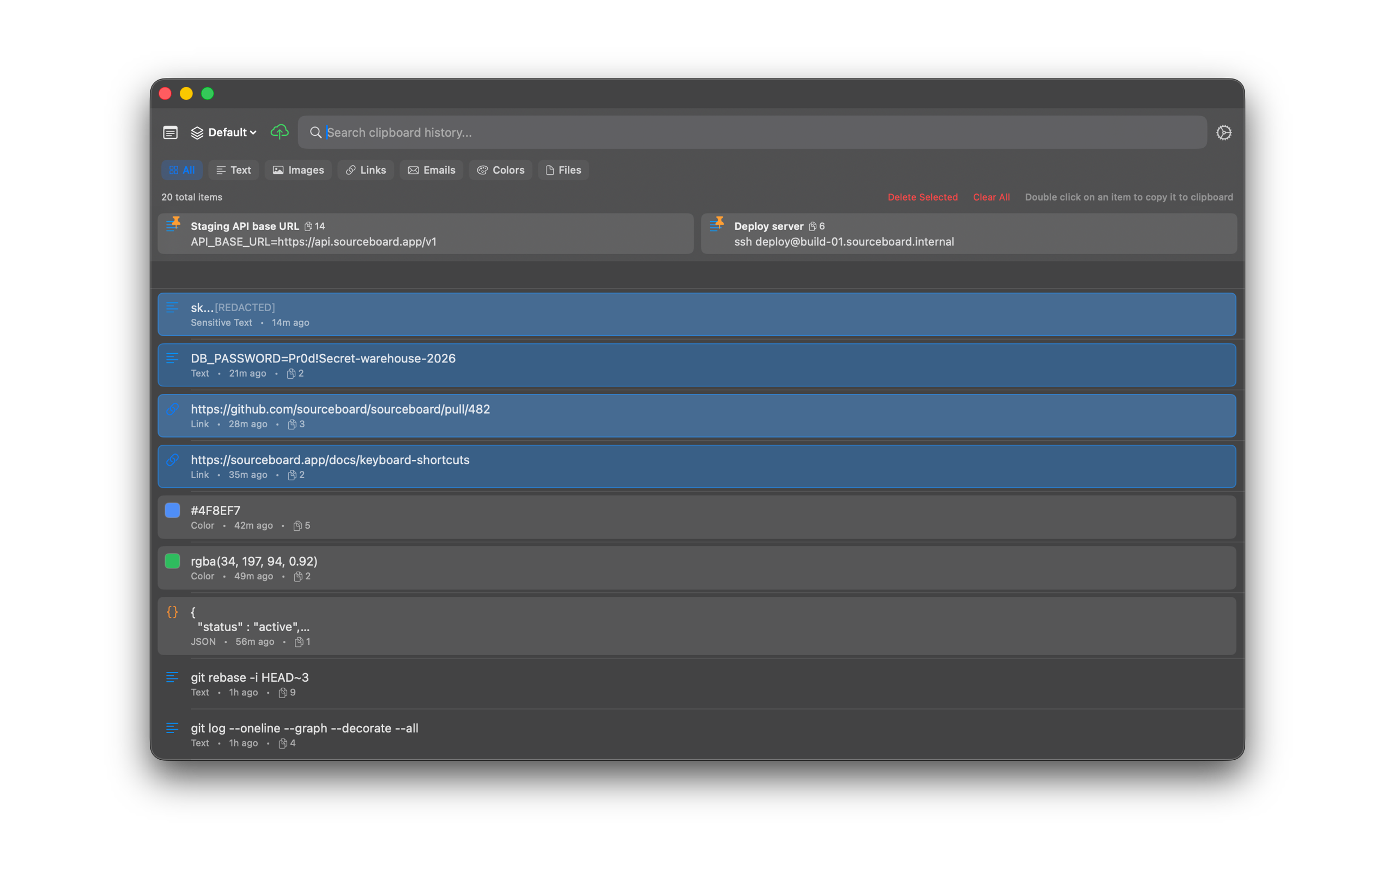Select the git log --oneline entry
The height and width of the screenshot is (872, 1395).
(697, 735)
